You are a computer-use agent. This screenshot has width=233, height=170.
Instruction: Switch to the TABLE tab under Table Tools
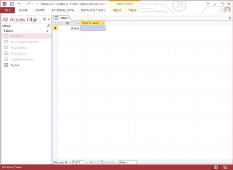coord(132,10)
